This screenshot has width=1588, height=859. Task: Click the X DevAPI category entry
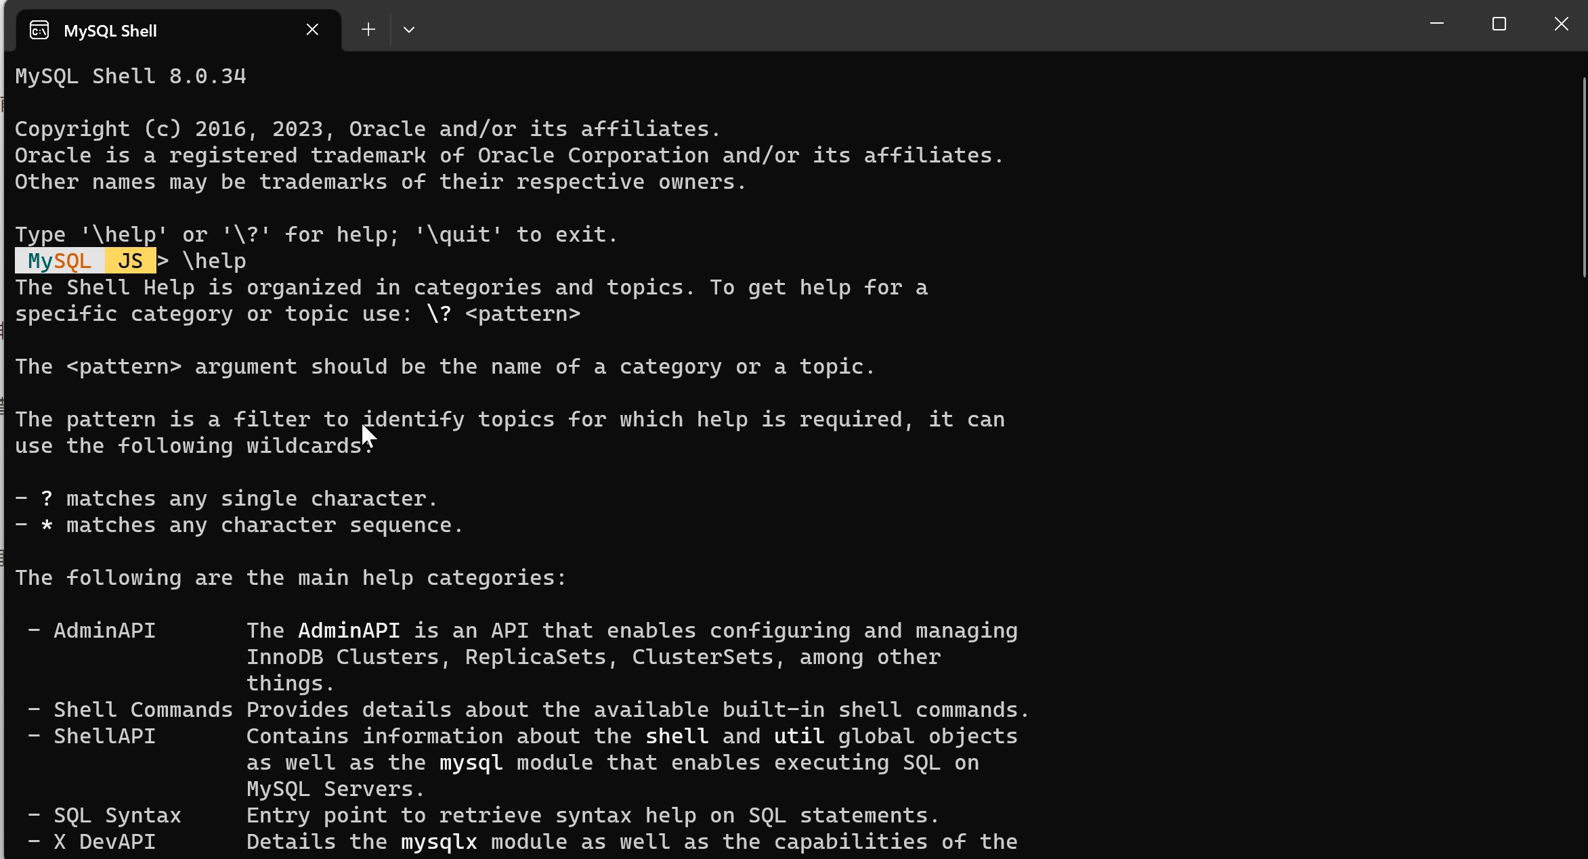[104, 841]
